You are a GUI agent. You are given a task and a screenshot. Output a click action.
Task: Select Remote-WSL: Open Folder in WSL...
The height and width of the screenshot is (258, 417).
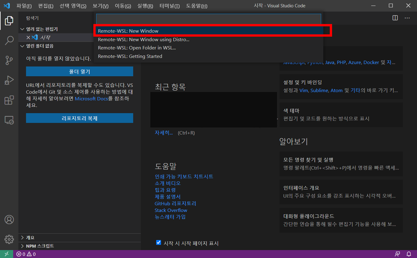coord(208,48)
